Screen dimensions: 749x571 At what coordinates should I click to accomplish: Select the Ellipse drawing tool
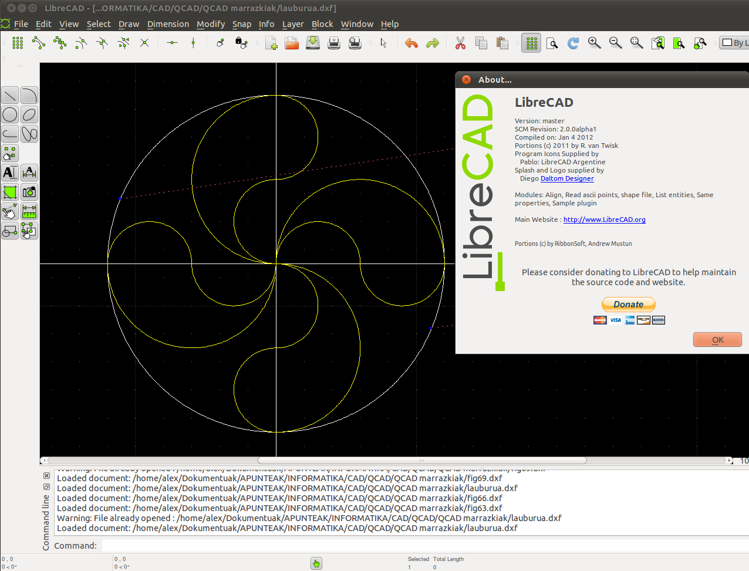[29, 114]
